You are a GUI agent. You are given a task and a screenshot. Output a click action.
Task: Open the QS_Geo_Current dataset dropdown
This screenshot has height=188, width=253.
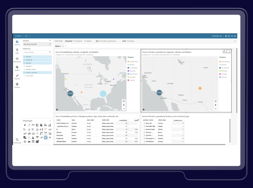pyautogui.click(x=37, y=44)
